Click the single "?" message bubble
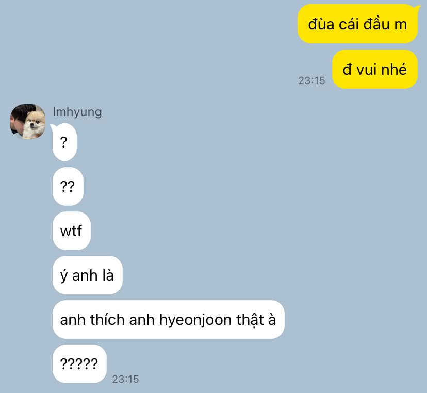The height and width of the screenshot is (393, 427). [x=64, y=142]
